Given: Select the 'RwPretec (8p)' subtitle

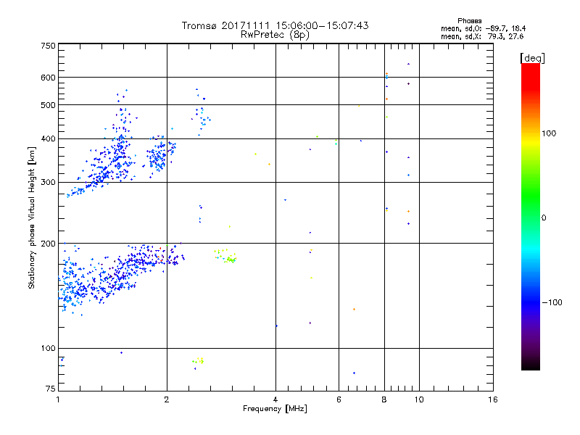Looking at the screenshot, I should 275,35.
